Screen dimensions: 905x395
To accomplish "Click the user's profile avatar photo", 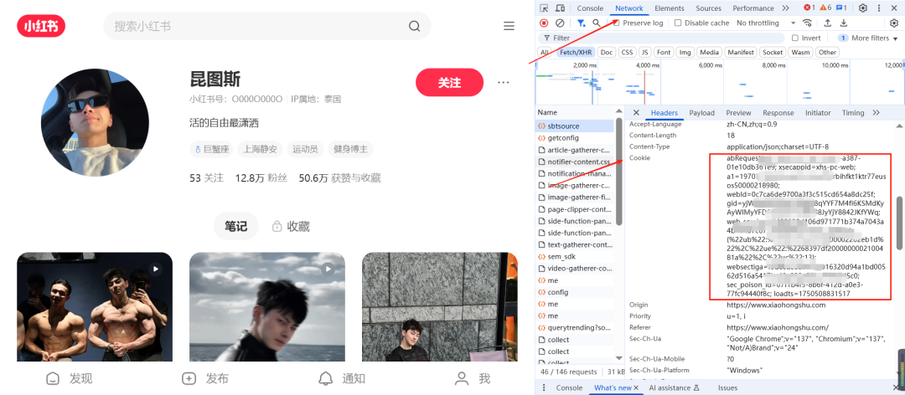I will tap(94, 122).
